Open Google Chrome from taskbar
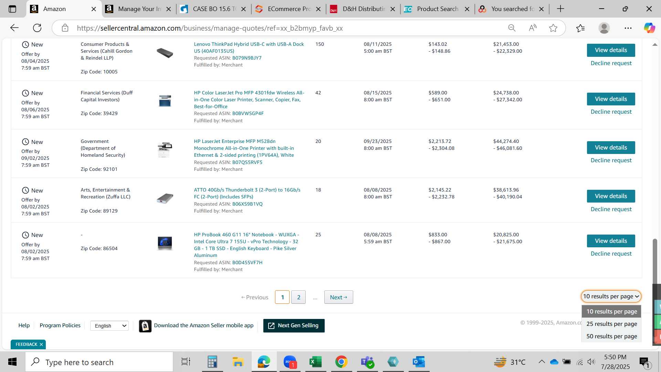The image size is (661, 372). [341, 362]
